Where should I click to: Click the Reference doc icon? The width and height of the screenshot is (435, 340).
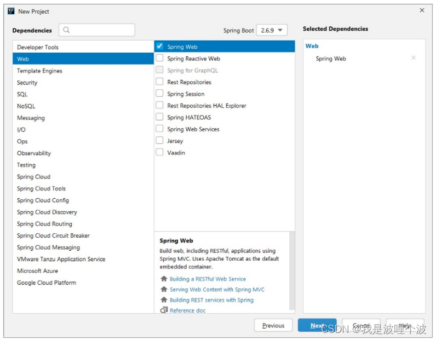(x=164, y=310)
